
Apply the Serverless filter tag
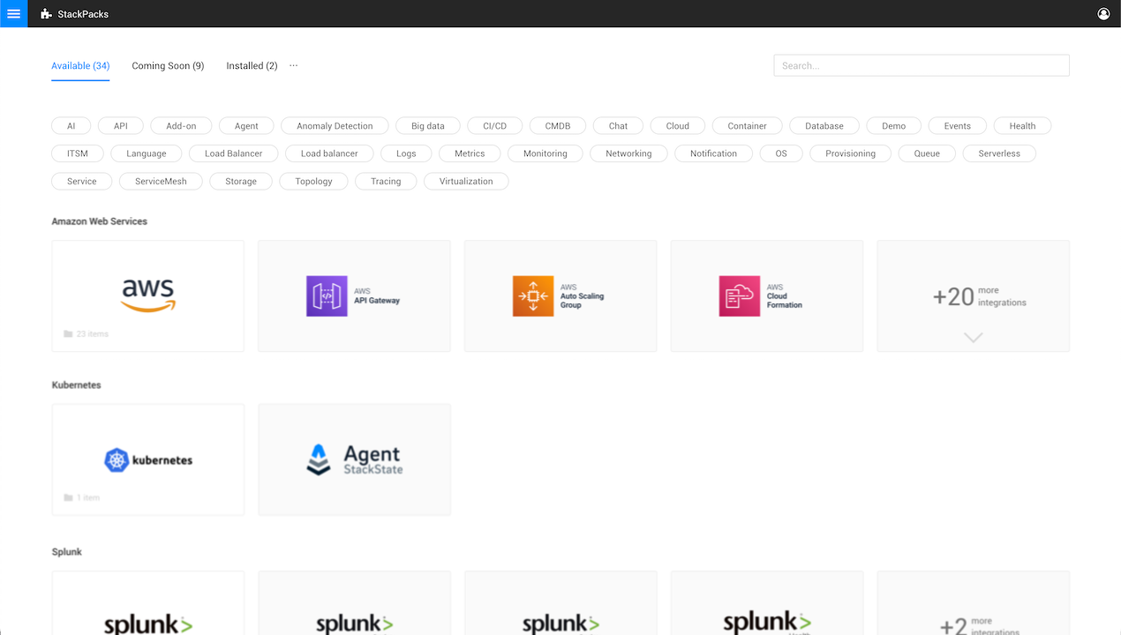point(999,153)
